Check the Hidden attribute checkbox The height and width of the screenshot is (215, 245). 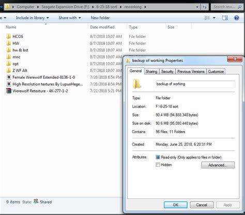coord(158,165)
